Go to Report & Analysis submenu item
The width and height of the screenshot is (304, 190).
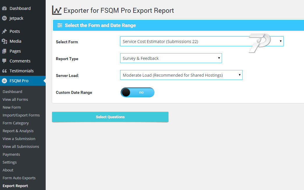point(18,131)
